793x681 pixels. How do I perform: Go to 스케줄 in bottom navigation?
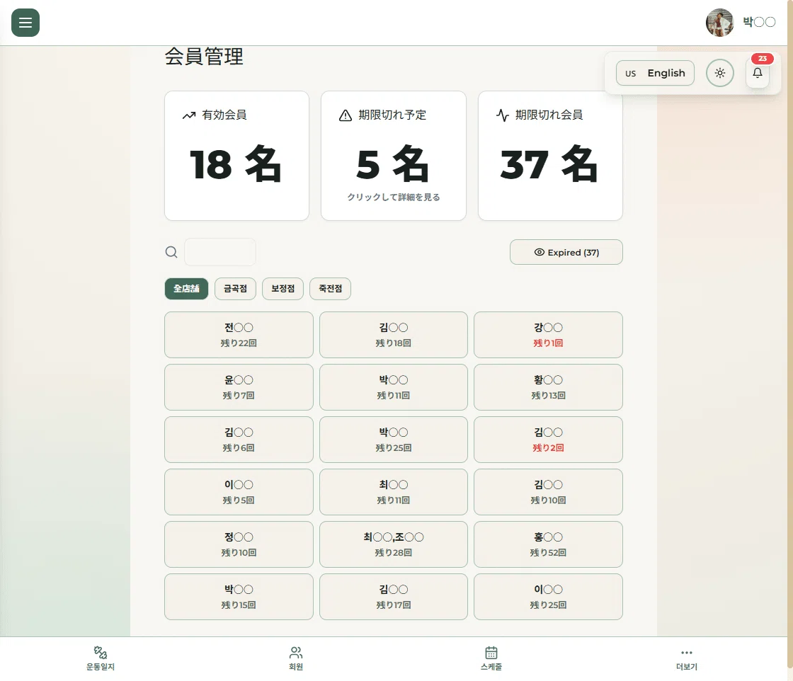(491, 659)
